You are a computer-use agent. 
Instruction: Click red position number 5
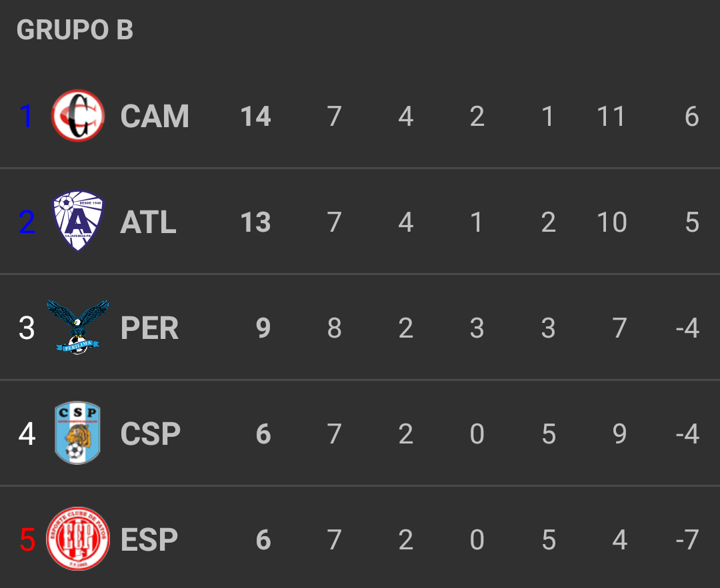pos(27,540)
